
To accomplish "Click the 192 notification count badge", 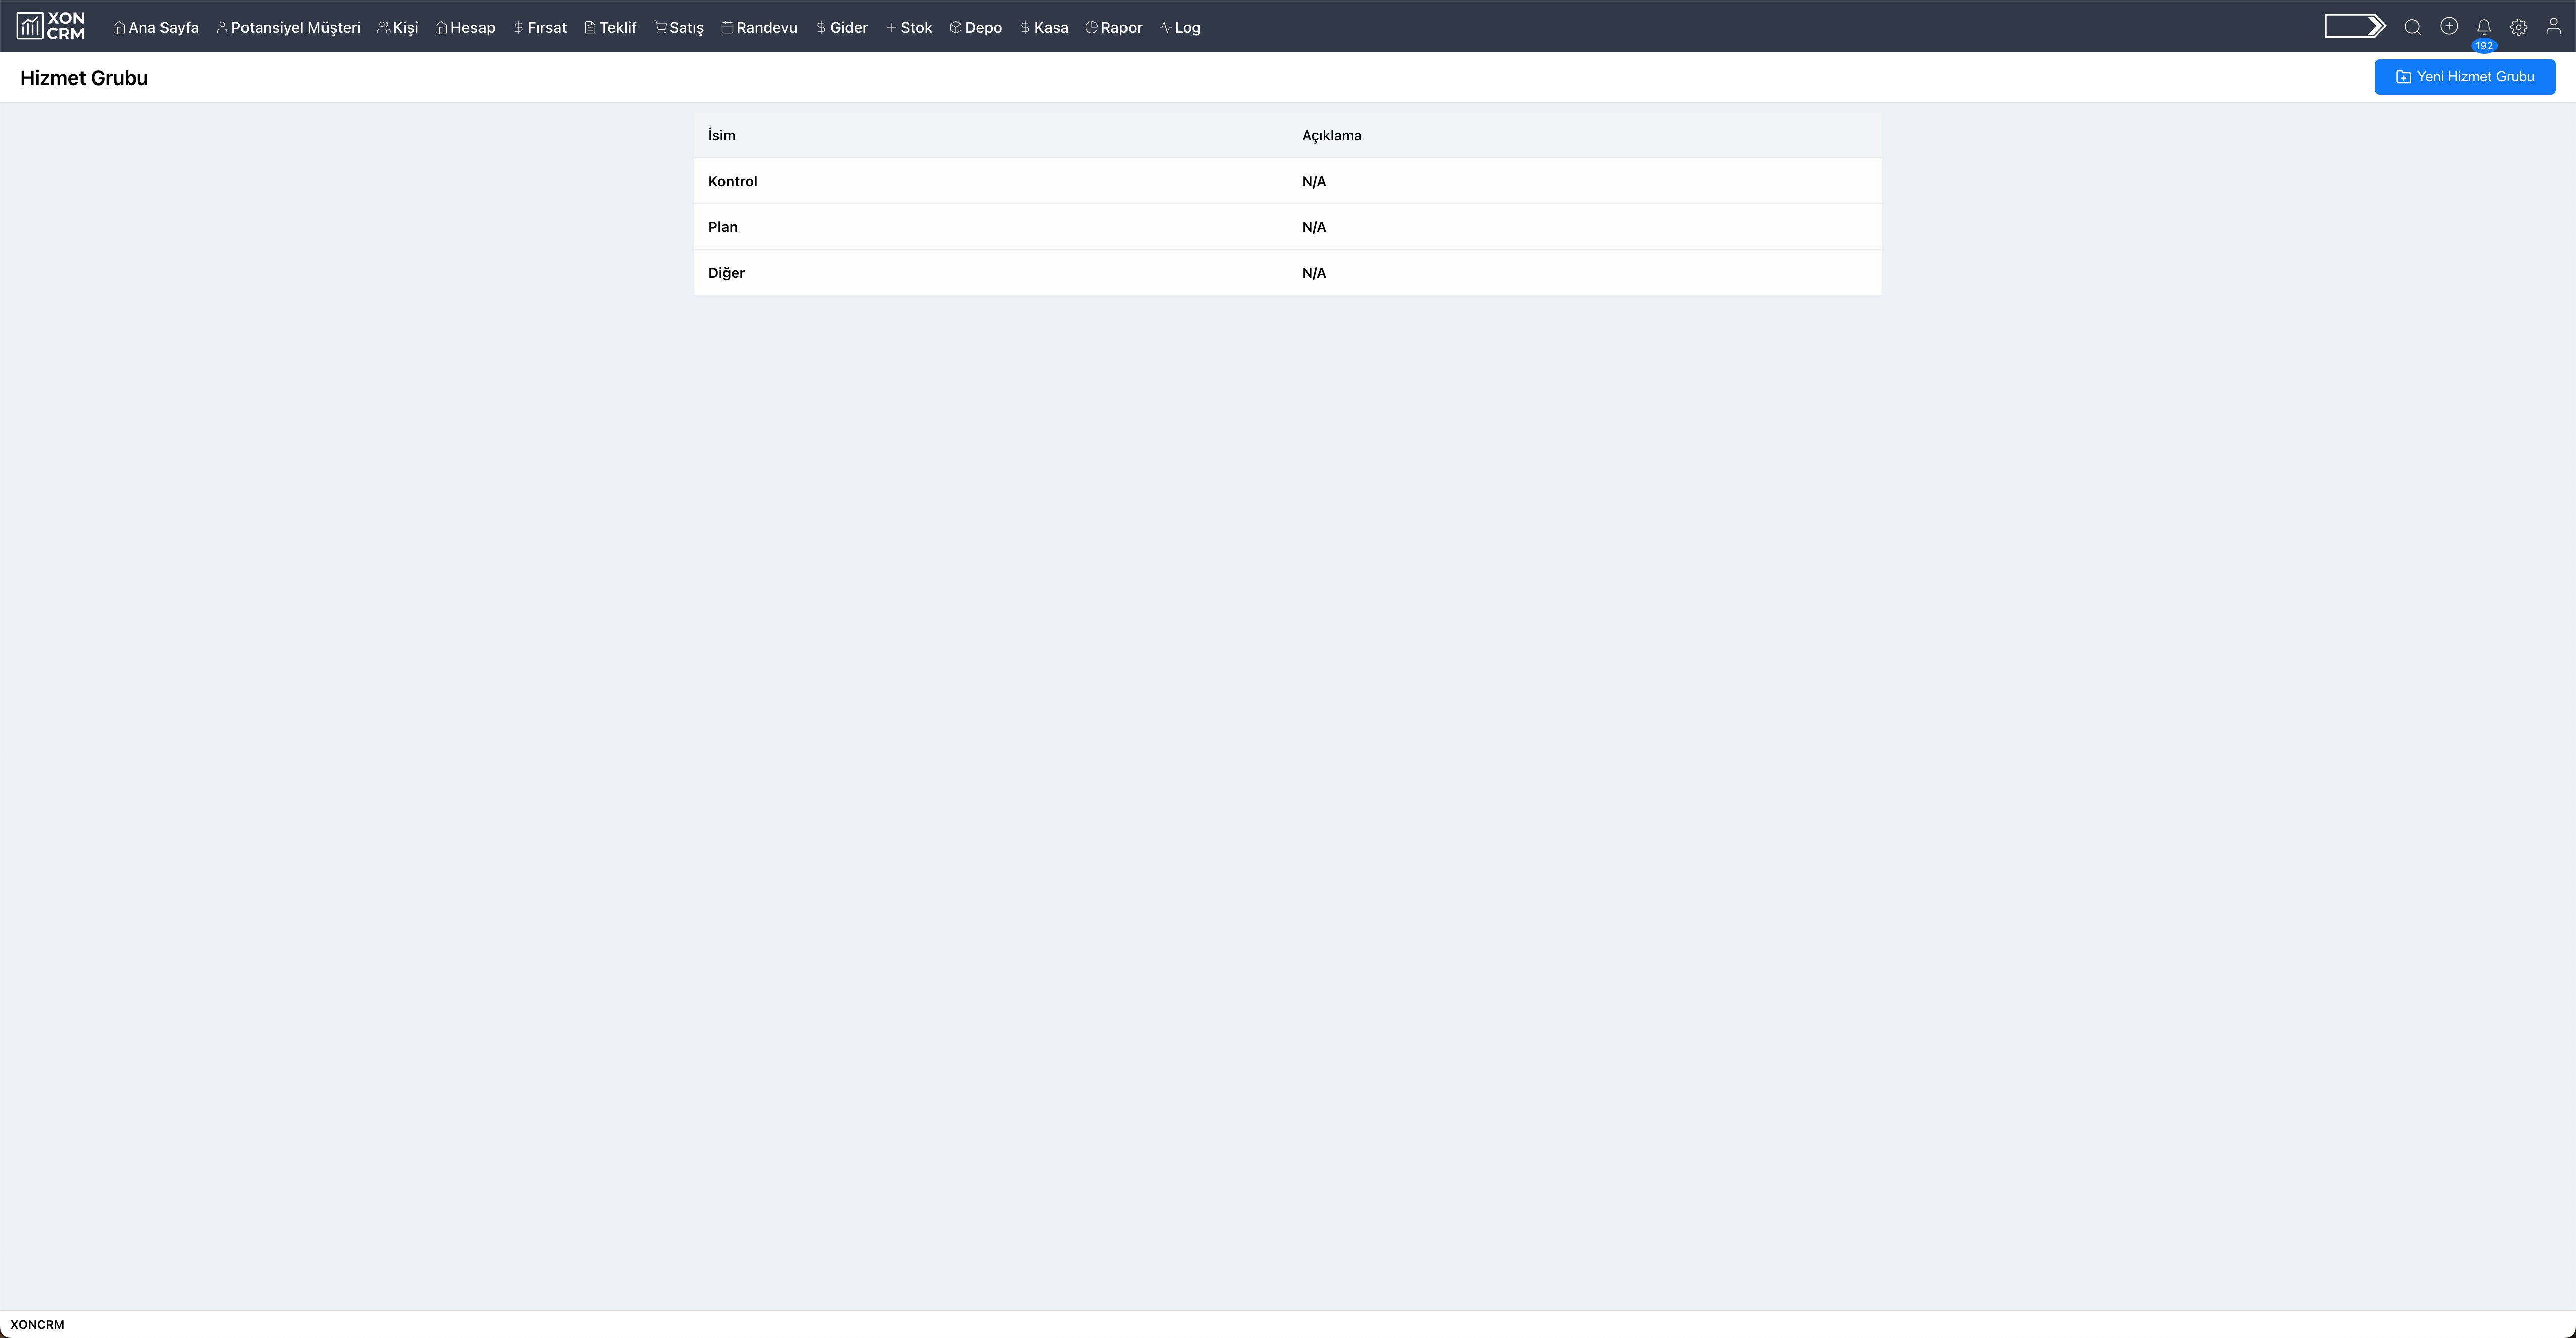I will (x=2483, y=46).
